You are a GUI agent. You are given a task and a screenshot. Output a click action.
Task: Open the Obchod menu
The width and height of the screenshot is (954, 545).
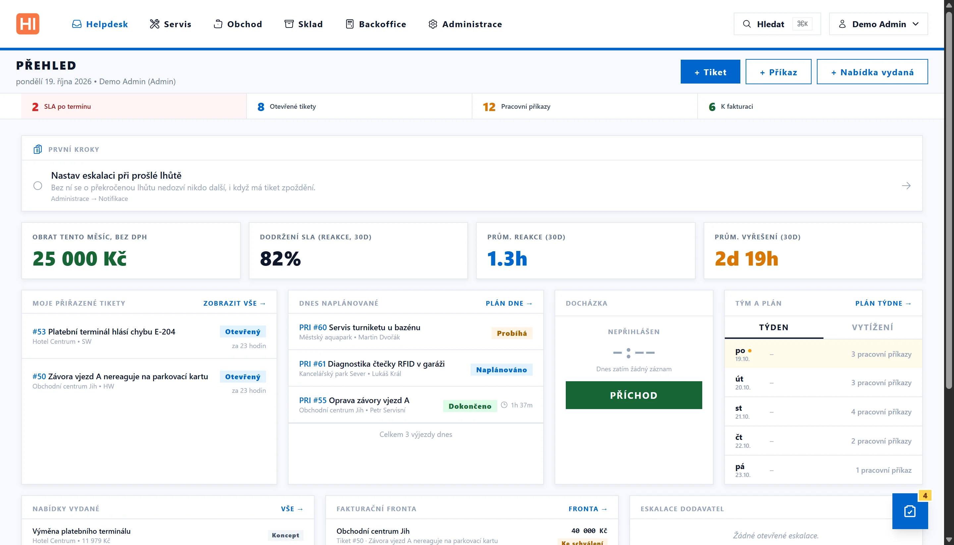[x=238, y=24]
